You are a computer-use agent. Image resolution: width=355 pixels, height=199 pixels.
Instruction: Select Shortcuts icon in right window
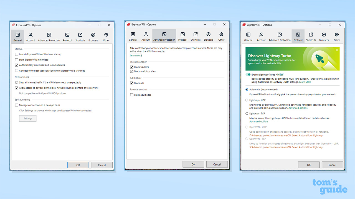pos(311,35)
